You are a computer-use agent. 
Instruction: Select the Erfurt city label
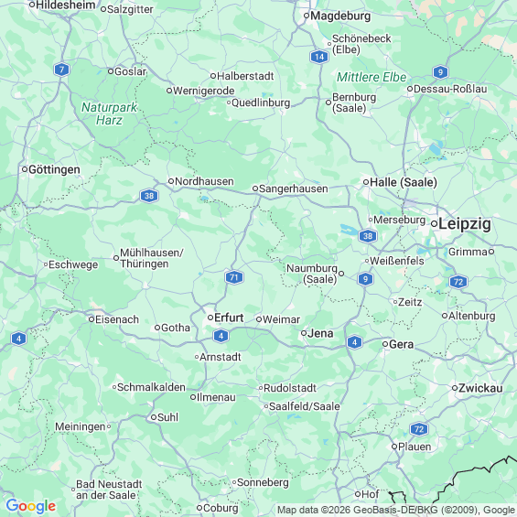pos(229,318)
